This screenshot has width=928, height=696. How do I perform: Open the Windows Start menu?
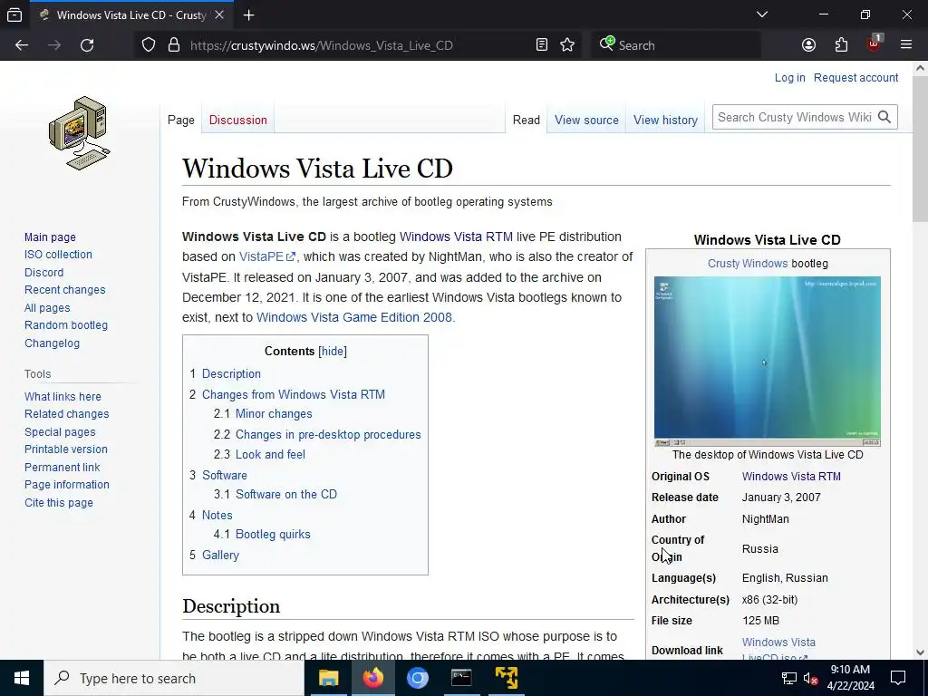(22, 678)
